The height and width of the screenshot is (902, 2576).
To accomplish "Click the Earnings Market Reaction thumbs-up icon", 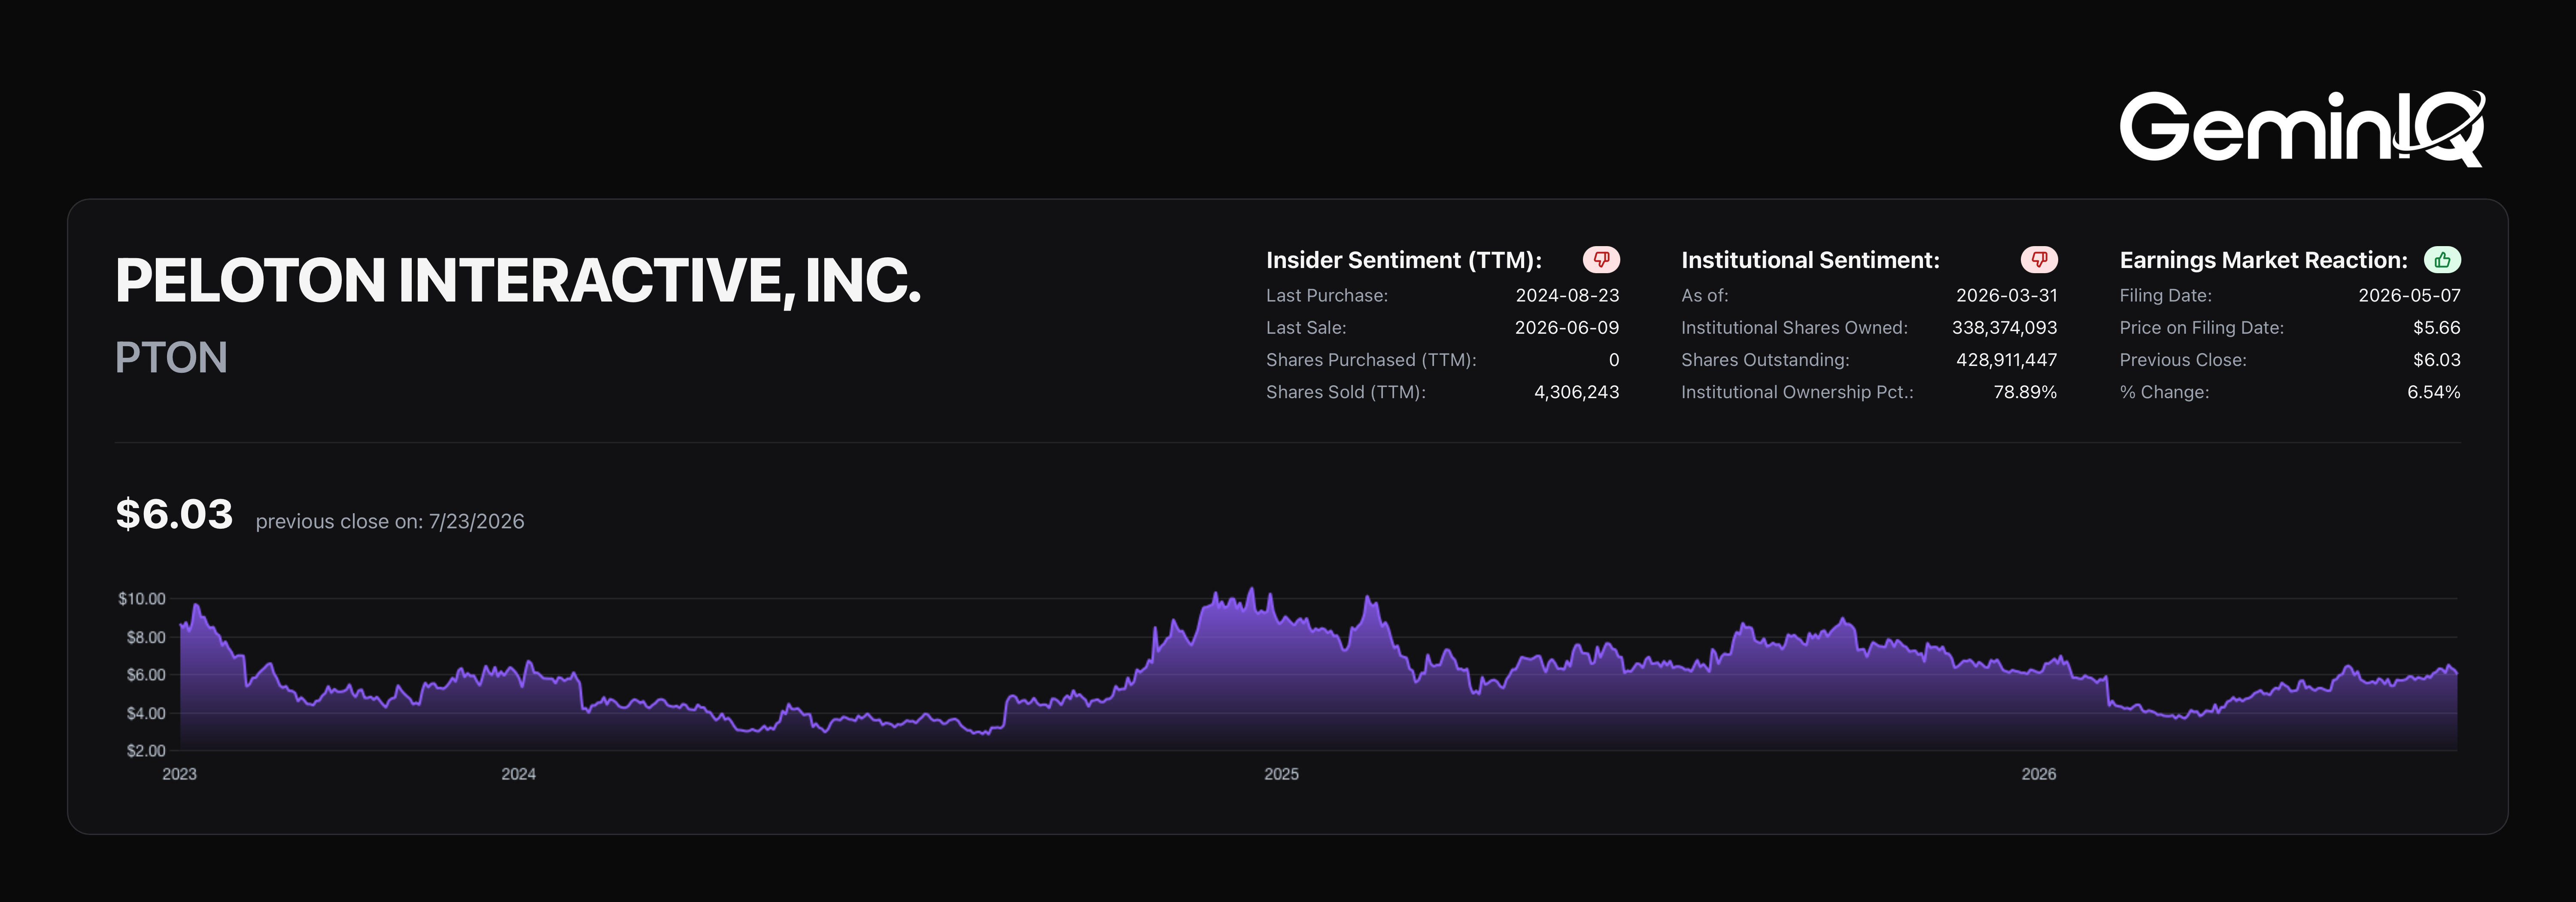I will [2442, 260].
